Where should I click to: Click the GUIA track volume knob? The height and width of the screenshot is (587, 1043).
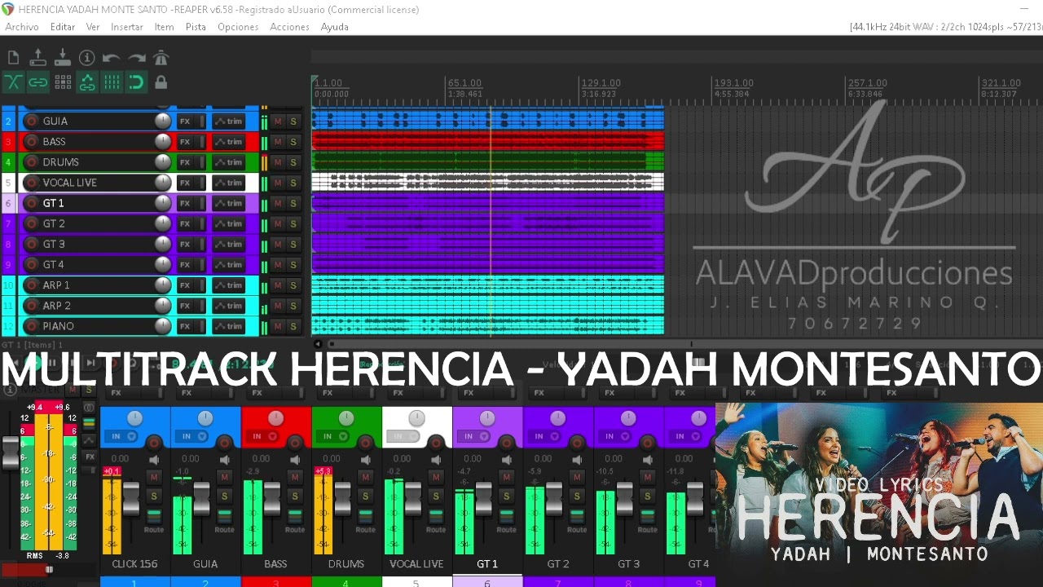pyautogui.click(x=163, y=121)
